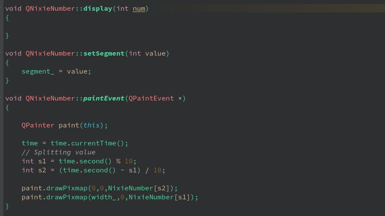Click the italic paintEvent function name

(x=103, y=98)
